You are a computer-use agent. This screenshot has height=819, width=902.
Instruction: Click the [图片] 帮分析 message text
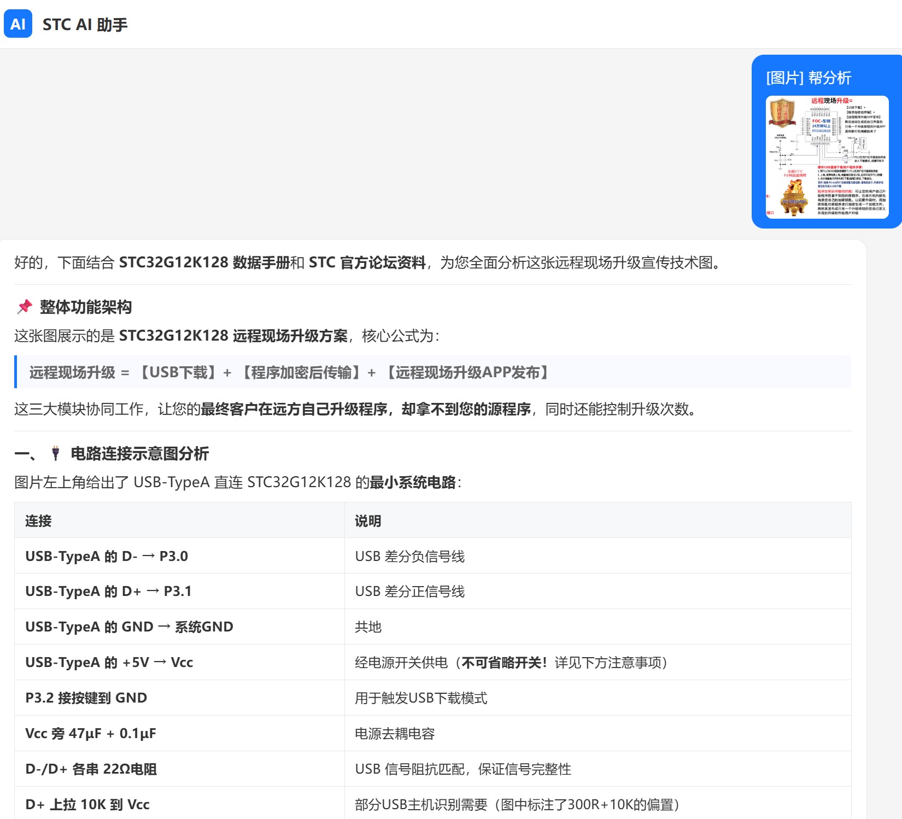[809, 78]
